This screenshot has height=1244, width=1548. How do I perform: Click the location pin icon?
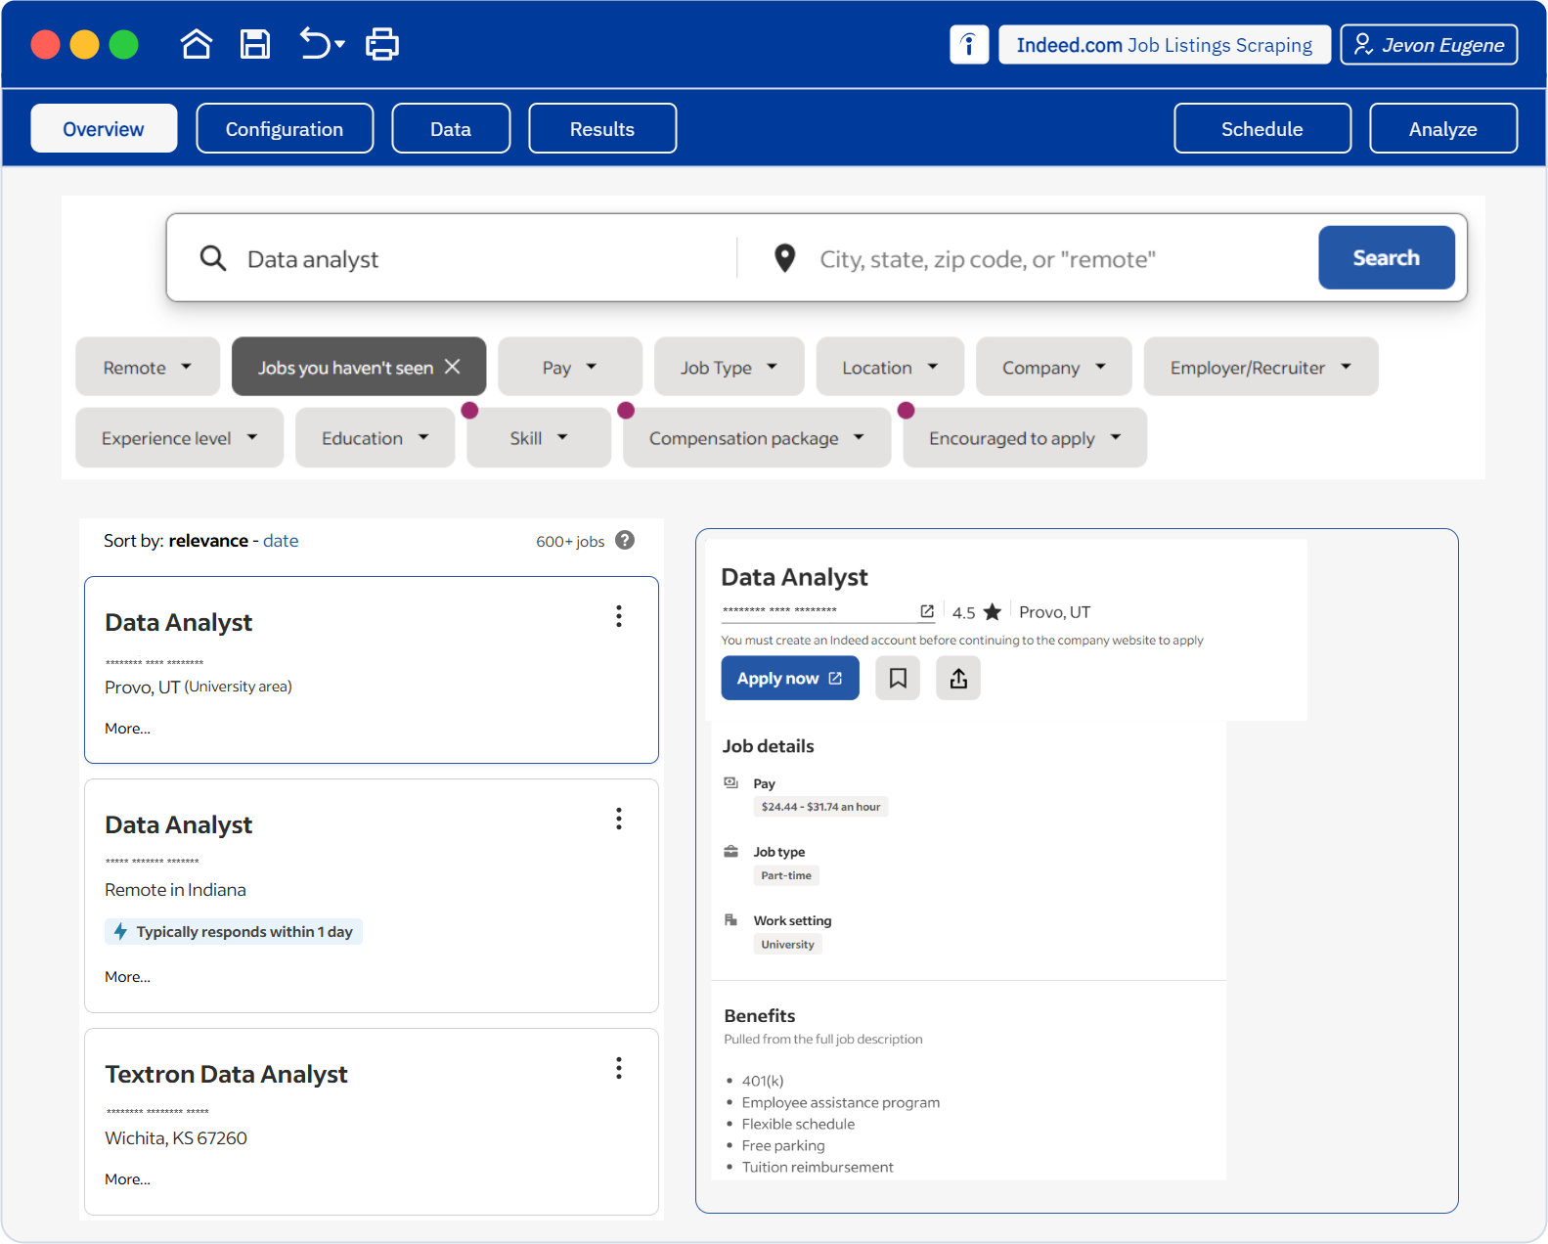(784, 258)
